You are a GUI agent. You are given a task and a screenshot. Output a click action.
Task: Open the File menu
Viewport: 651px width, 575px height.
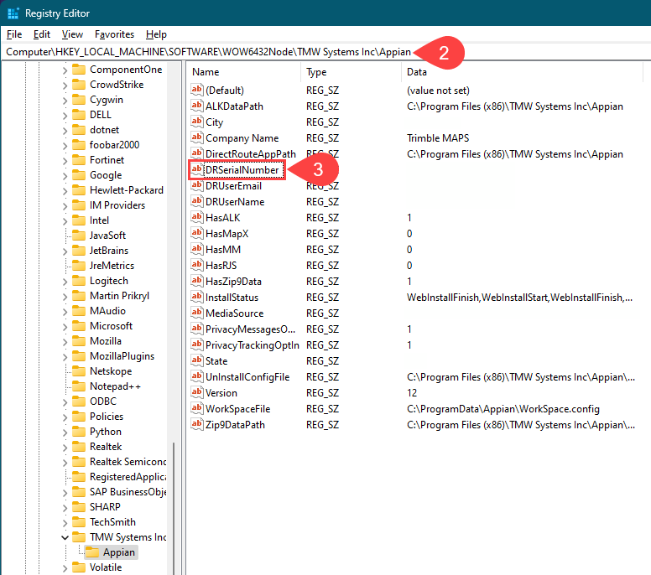(14, 34)
